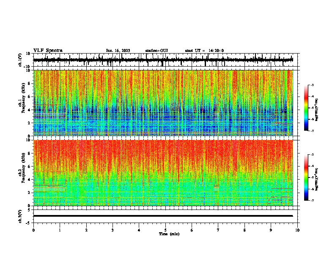Click the ch.2 spectrogram color scale bar
Viewport: 335px width, 258px height.
(306, 177)
